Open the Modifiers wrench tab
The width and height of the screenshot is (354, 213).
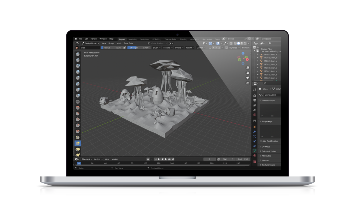255,132
